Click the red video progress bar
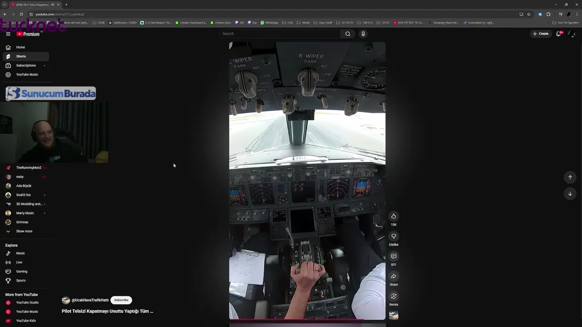Viewport: 582px width, 327px height. [296, 320]
